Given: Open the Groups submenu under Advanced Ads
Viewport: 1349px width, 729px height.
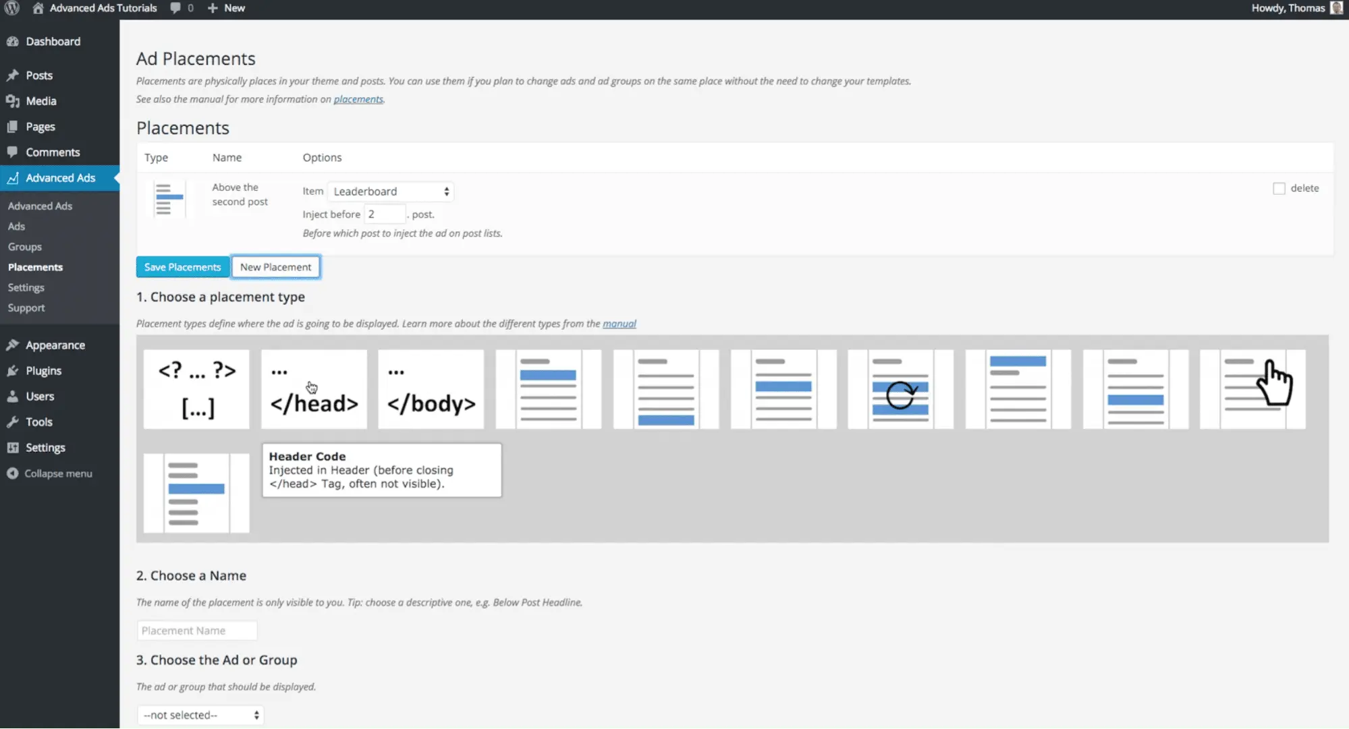Looking at the screenshot, I should (24, 246).
